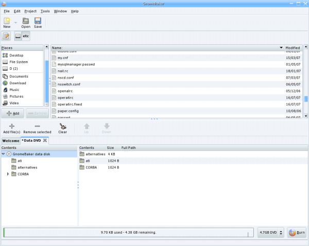Select Pictures bookmark in Places
The image size is (309, 246).
pos(22,97)
